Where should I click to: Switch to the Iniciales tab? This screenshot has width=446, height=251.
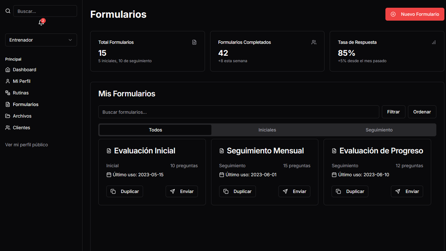(x=267, y=130)
